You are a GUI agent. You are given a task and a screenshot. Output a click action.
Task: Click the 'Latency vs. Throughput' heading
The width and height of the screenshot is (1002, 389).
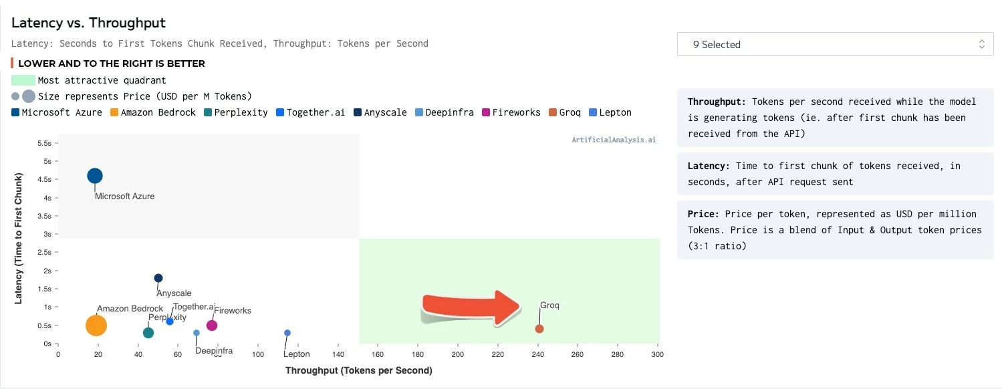point(88,22)
